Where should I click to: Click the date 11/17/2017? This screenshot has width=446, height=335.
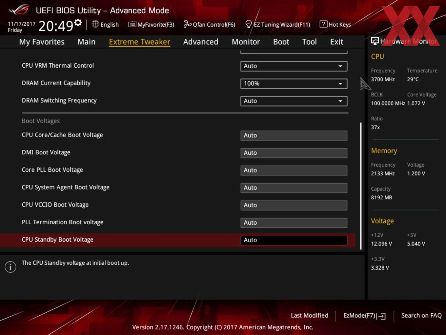(x=21, y=24)
